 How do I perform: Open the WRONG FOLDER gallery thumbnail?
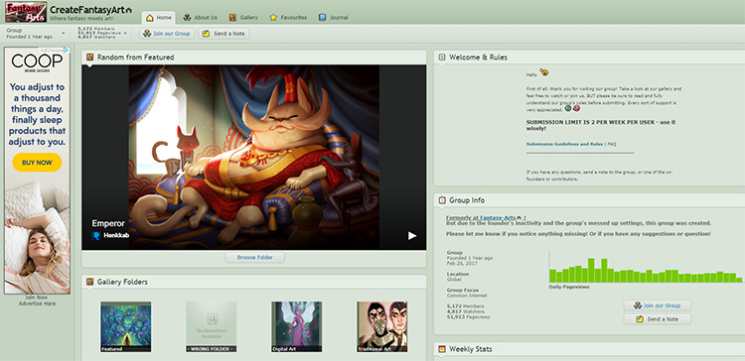211,327
